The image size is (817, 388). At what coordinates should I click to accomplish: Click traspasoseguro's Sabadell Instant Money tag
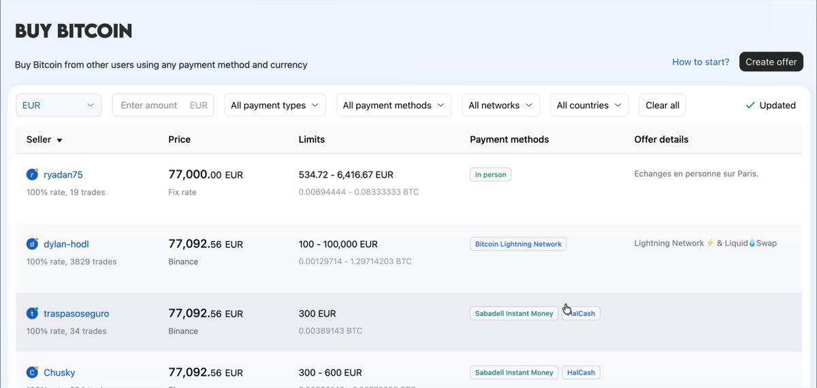coord(514,314)
